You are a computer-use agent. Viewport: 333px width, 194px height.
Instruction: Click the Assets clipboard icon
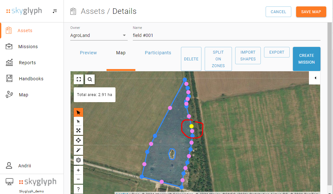tap(9, 31)
